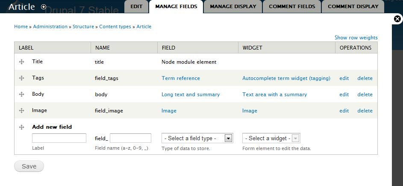Edit the Body field
This screenshot has height=186, width=403.
[344, 94]
